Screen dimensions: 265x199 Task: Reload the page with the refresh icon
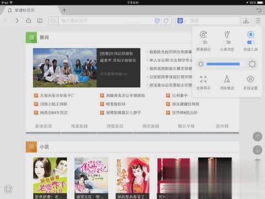(x=166, y=20)
